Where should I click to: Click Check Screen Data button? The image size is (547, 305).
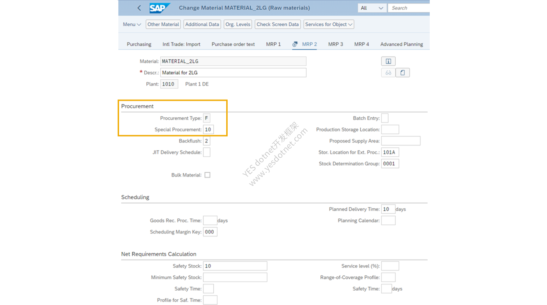click(278, 24)
